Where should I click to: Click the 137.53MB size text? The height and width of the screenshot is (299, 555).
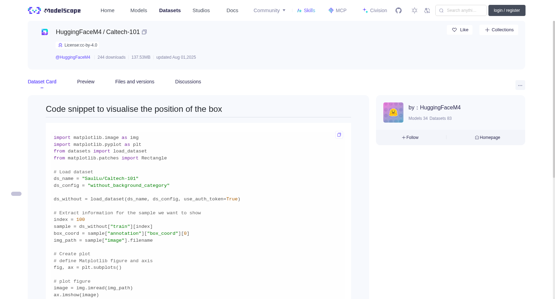(141, 57)
